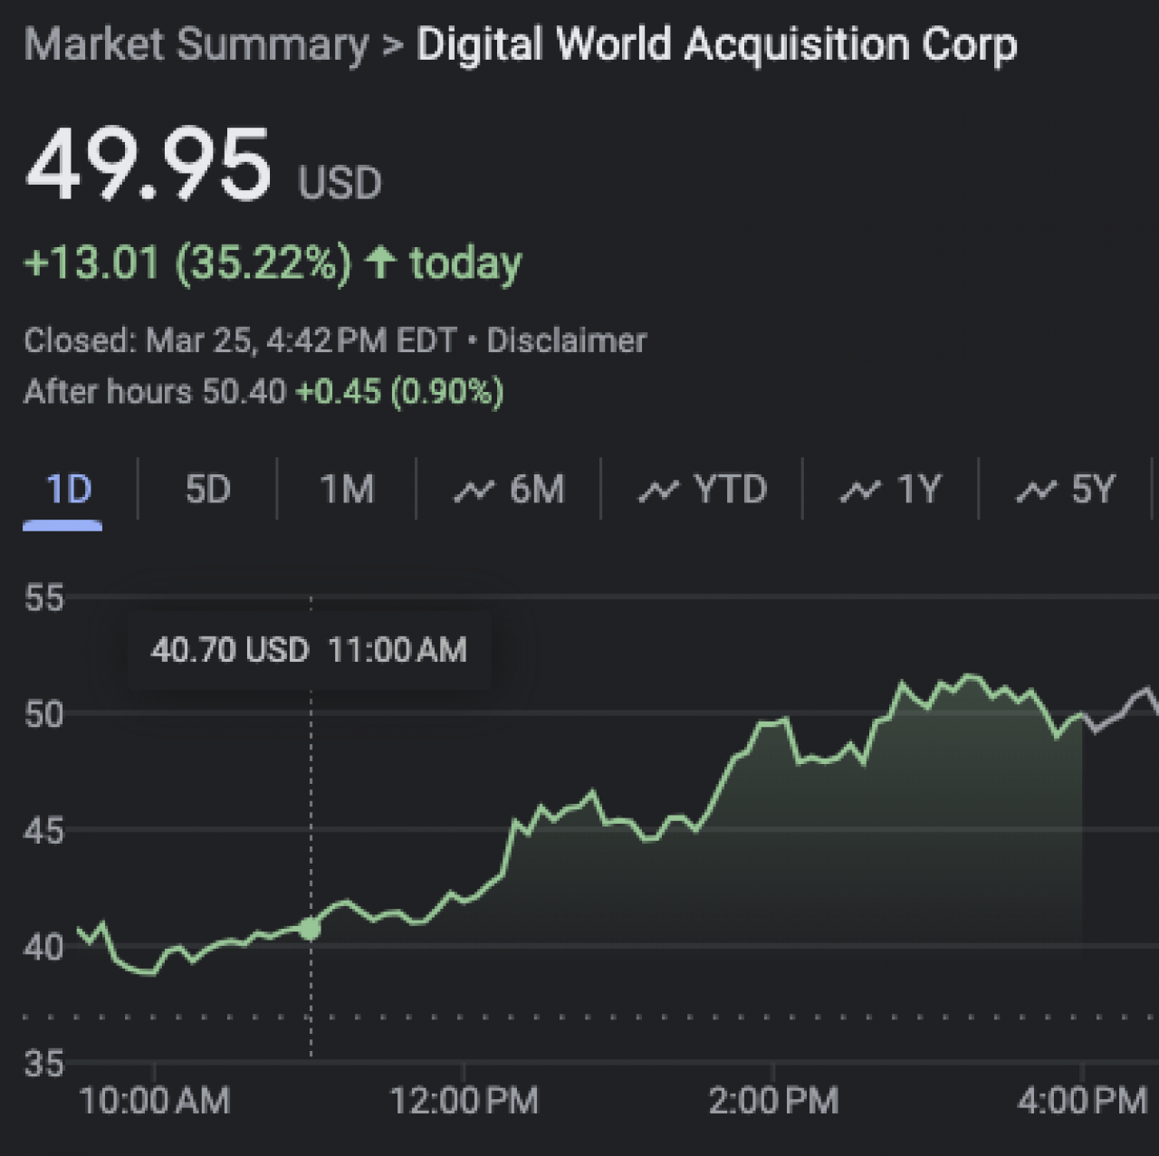Show the YTD price history

tap(702, 490)
